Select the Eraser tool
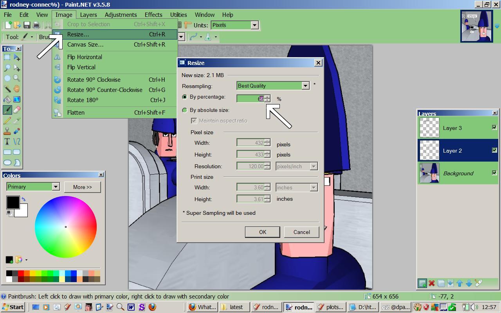This screenshot has width=501, height=313. point(17,110)
